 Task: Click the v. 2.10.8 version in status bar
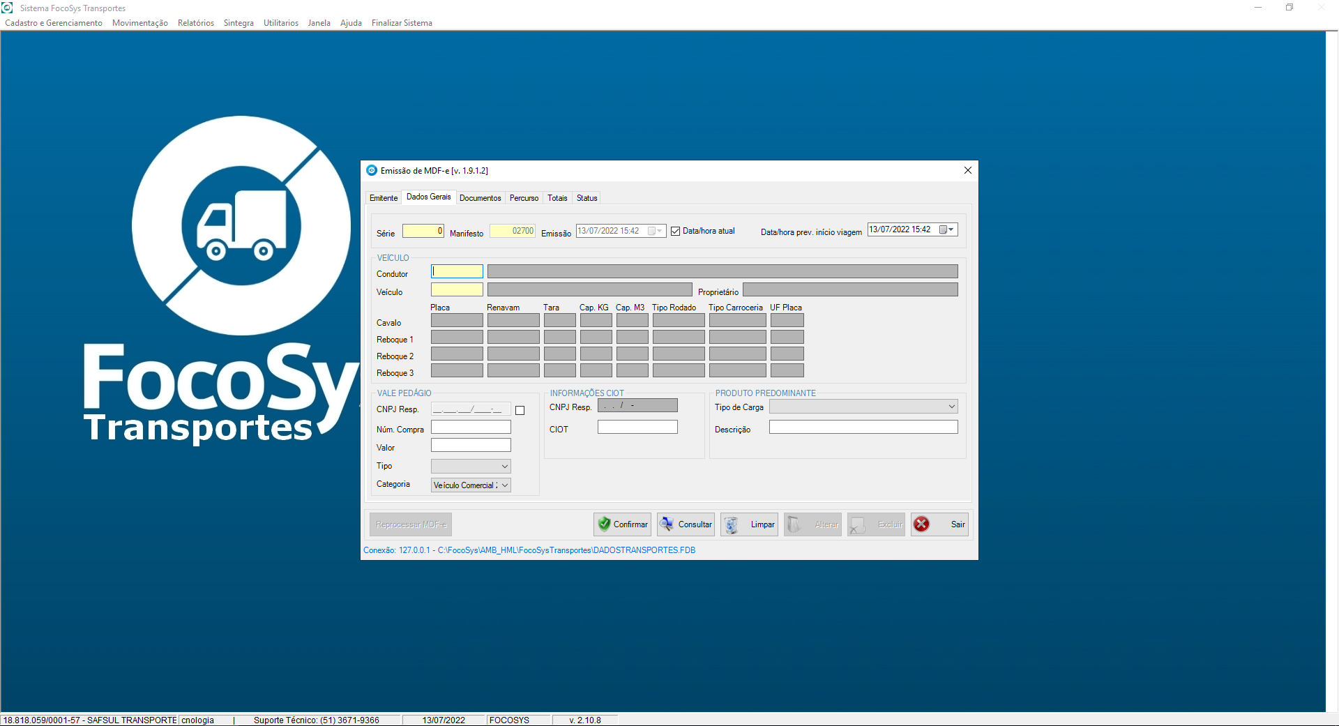585,720
